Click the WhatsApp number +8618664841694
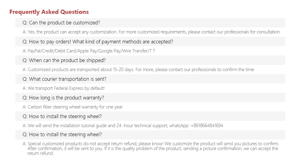Screen dimensions: 301x163 pos(207,126)
